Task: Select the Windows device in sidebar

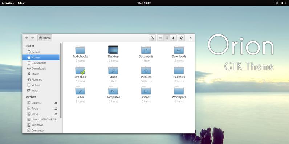Action: 41,125
